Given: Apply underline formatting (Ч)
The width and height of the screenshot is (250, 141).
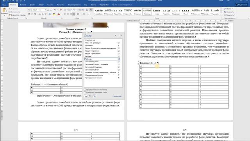Looking at the screenshot, I should point(35,14).
